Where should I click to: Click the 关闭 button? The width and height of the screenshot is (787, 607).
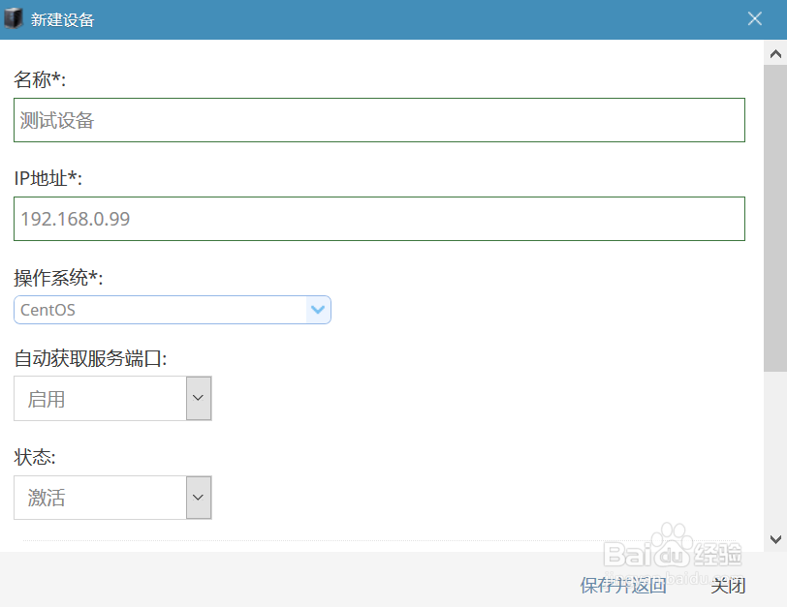(728, 585)
